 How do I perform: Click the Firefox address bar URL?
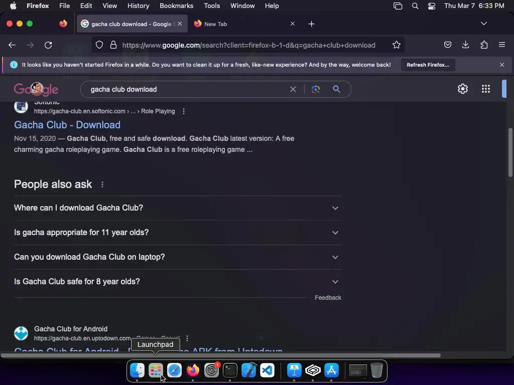248,45
